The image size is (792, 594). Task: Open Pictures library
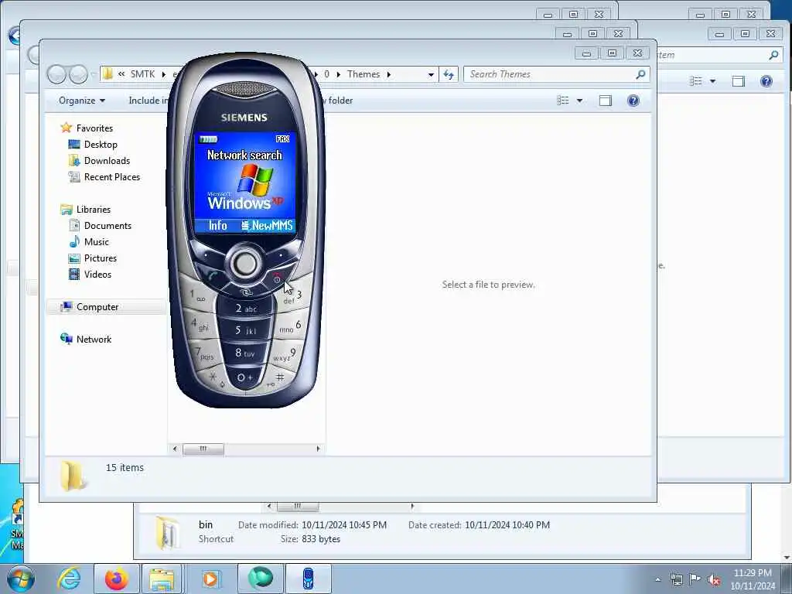100,258
